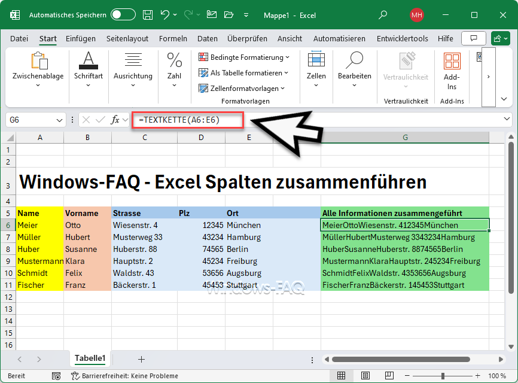This screenshot has height=383, width=518.
Task: Click header cell Alle Informationen zusammengeführt
Action: [405, 213]
